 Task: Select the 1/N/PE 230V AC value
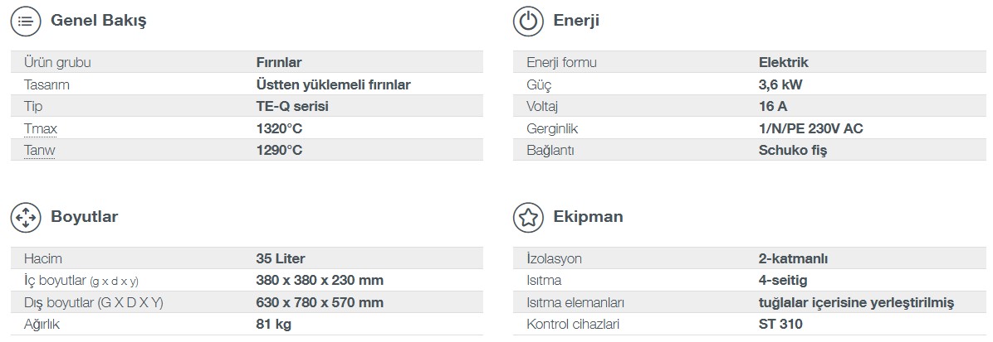(x=810, y=129)
